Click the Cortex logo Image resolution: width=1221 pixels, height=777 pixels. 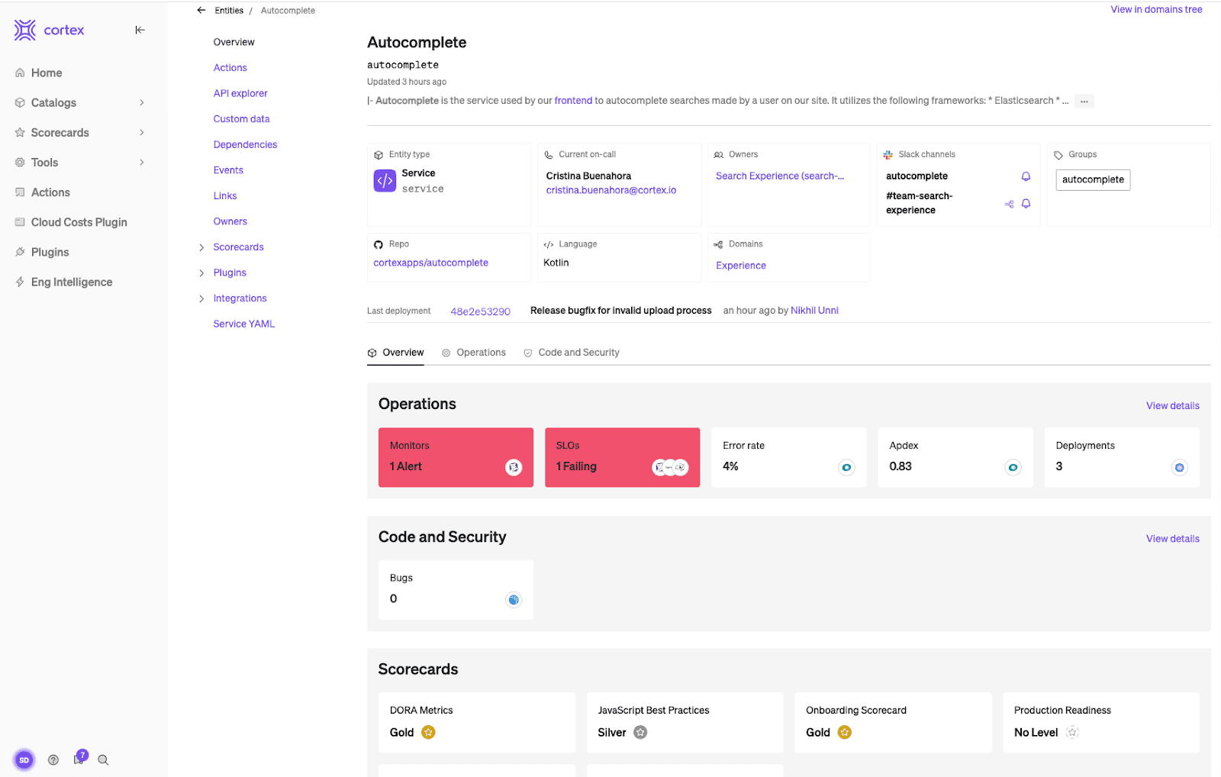tap(50, 31)
